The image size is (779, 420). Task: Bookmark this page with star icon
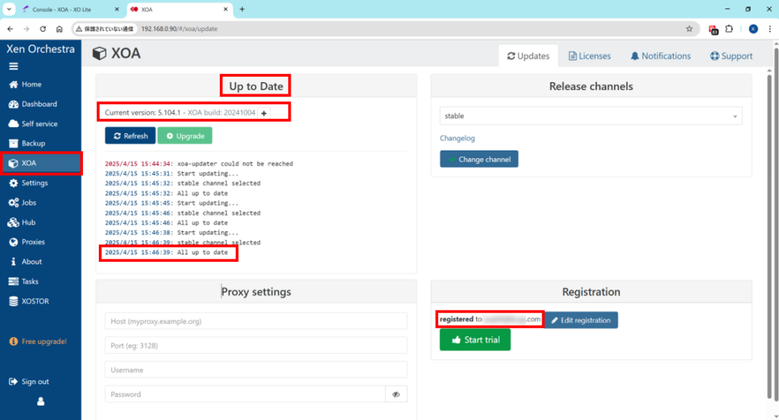click(x=689, y=29)
